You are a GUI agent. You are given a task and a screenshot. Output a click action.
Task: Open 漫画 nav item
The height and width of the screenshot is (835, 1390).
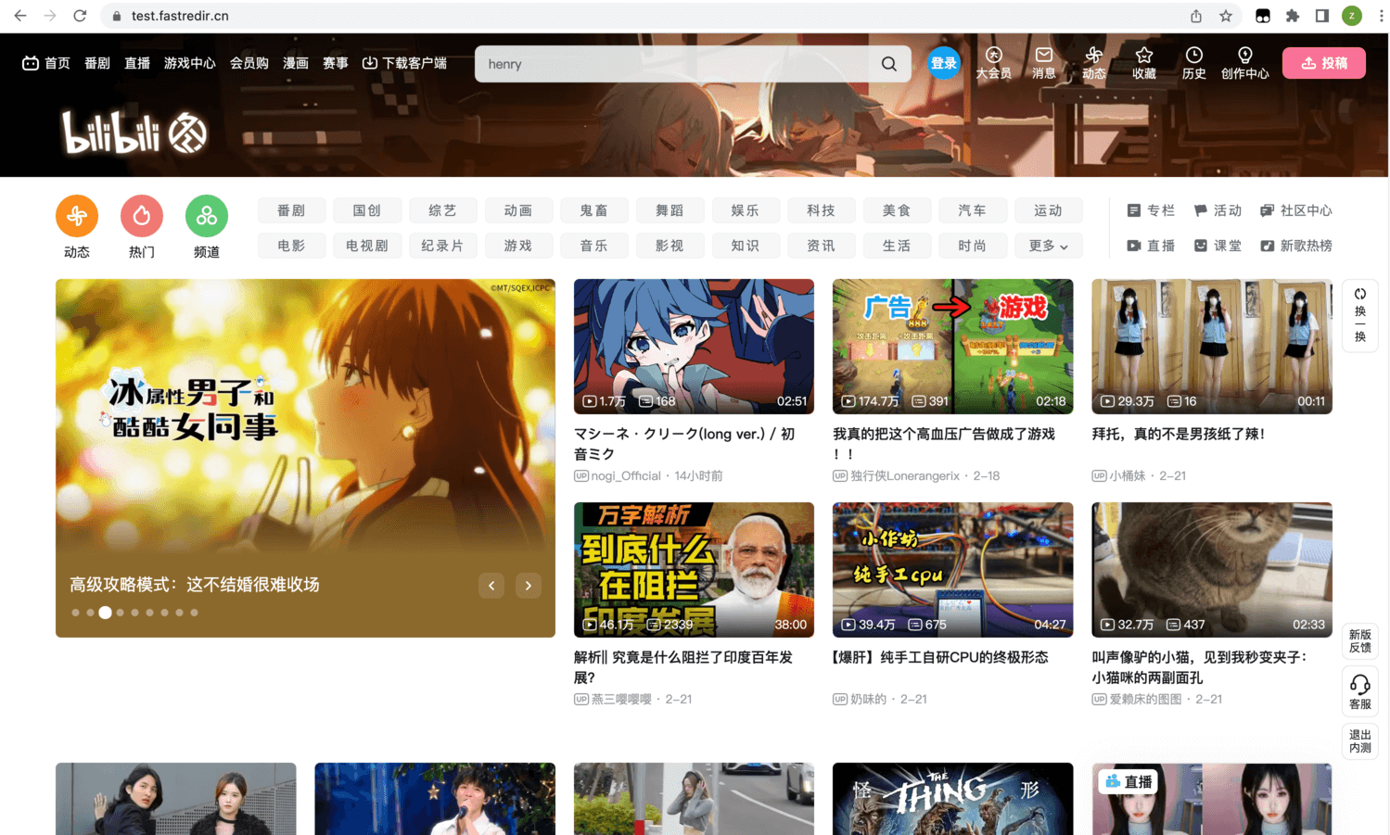296,63
